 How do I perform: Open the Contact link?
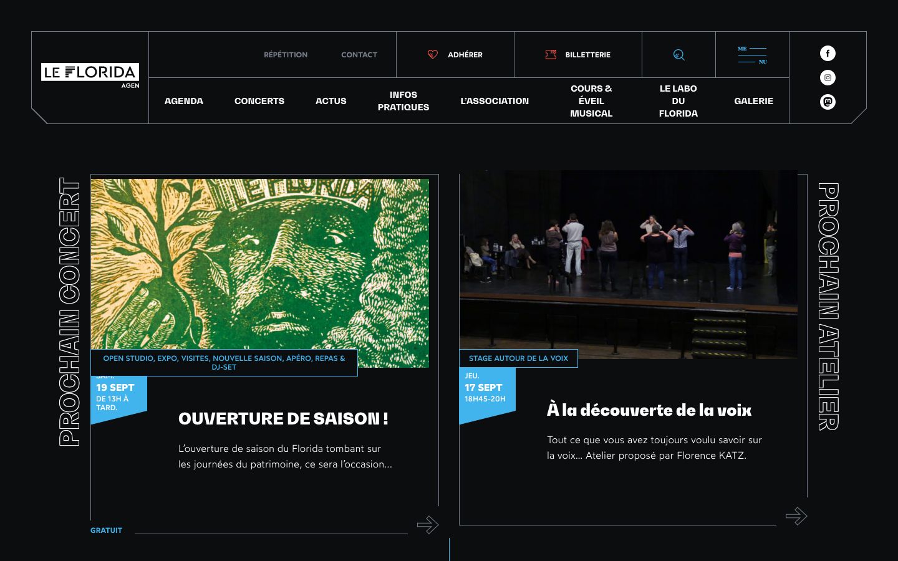[x=359, y=55]
